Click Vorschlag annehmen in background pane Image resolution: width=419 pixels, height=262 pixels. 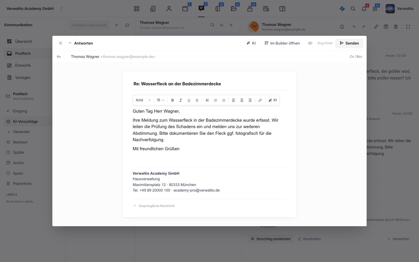click(x=271, y=239)
